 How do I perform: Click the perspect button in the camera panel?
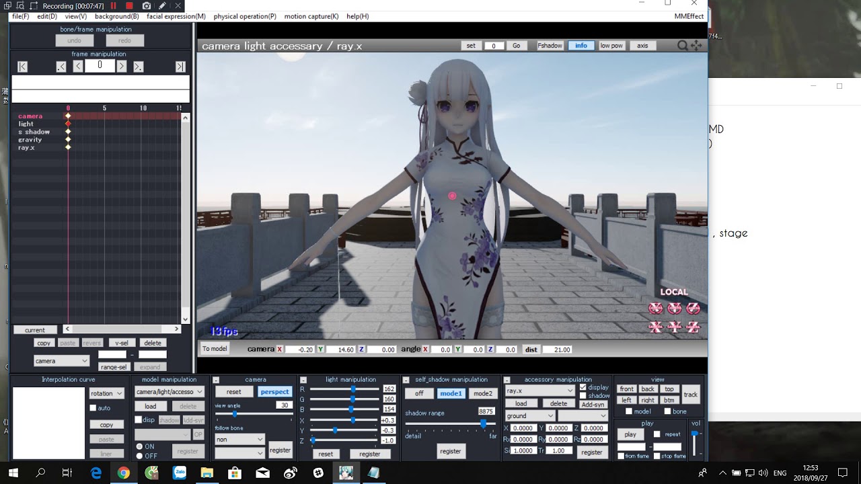click(x=274, y=391)
